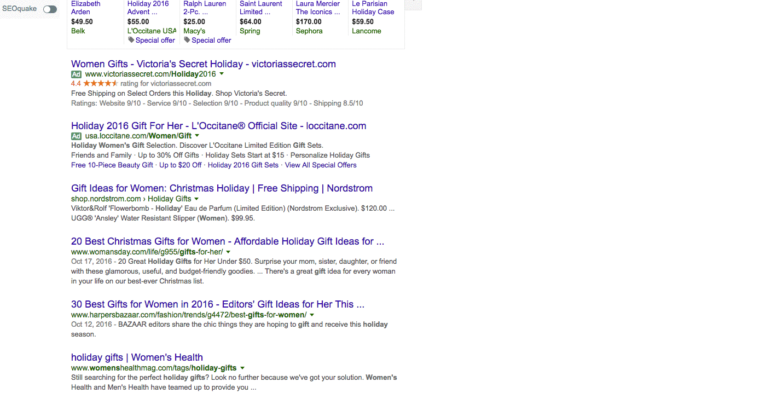Click the Lancome store name

[367, 31]
